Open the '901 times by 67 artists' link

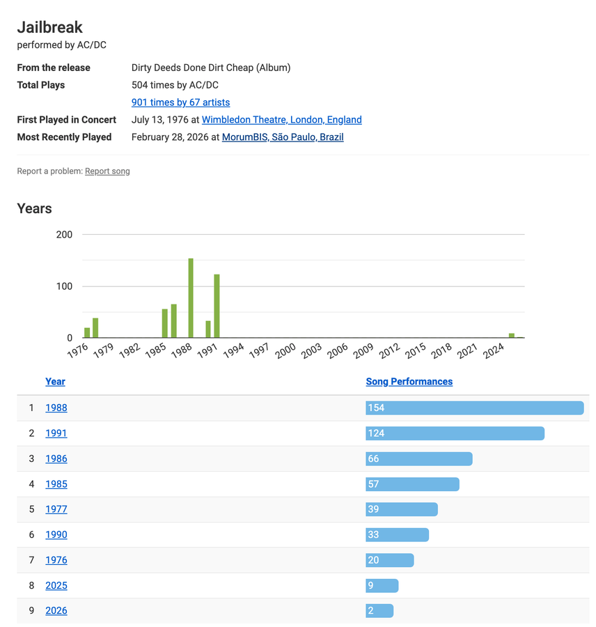tap(180, 102)
